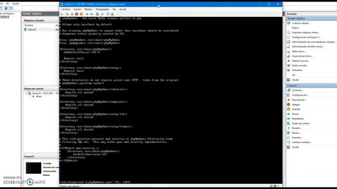This screenshot has height=189, width=337.
Task: Collapse the Centos31 checkpoint tree node
Action: click(26, 93)
